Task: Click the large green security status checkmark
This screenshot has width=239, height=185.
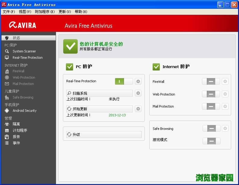Action: (x=70, y=46)
